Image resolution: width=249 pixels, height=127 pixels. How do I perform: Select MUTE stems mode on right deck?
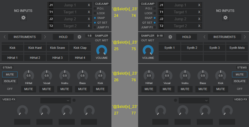[x=240, y=75]
